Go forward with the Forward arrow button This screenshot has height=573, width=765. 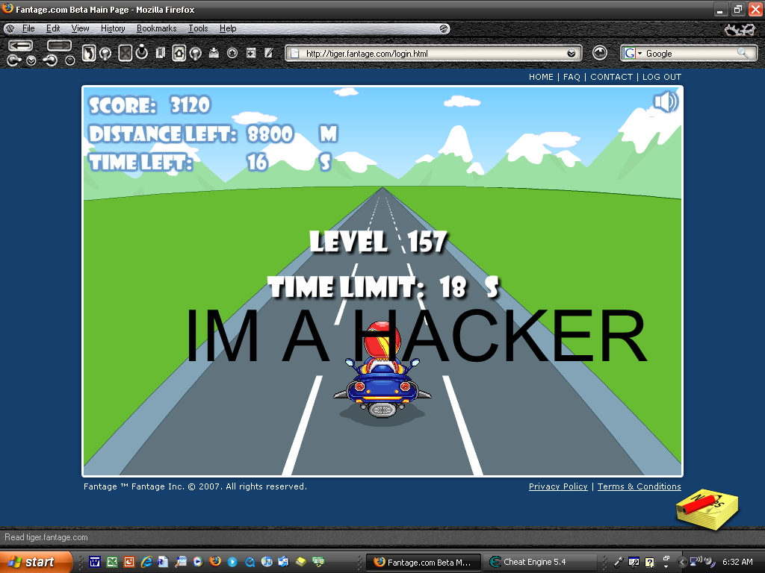(x=59, y=46)
